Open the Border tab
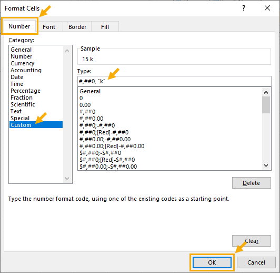Image resolution: width=280 pixels, height=273 pixels. coord(77,27)
